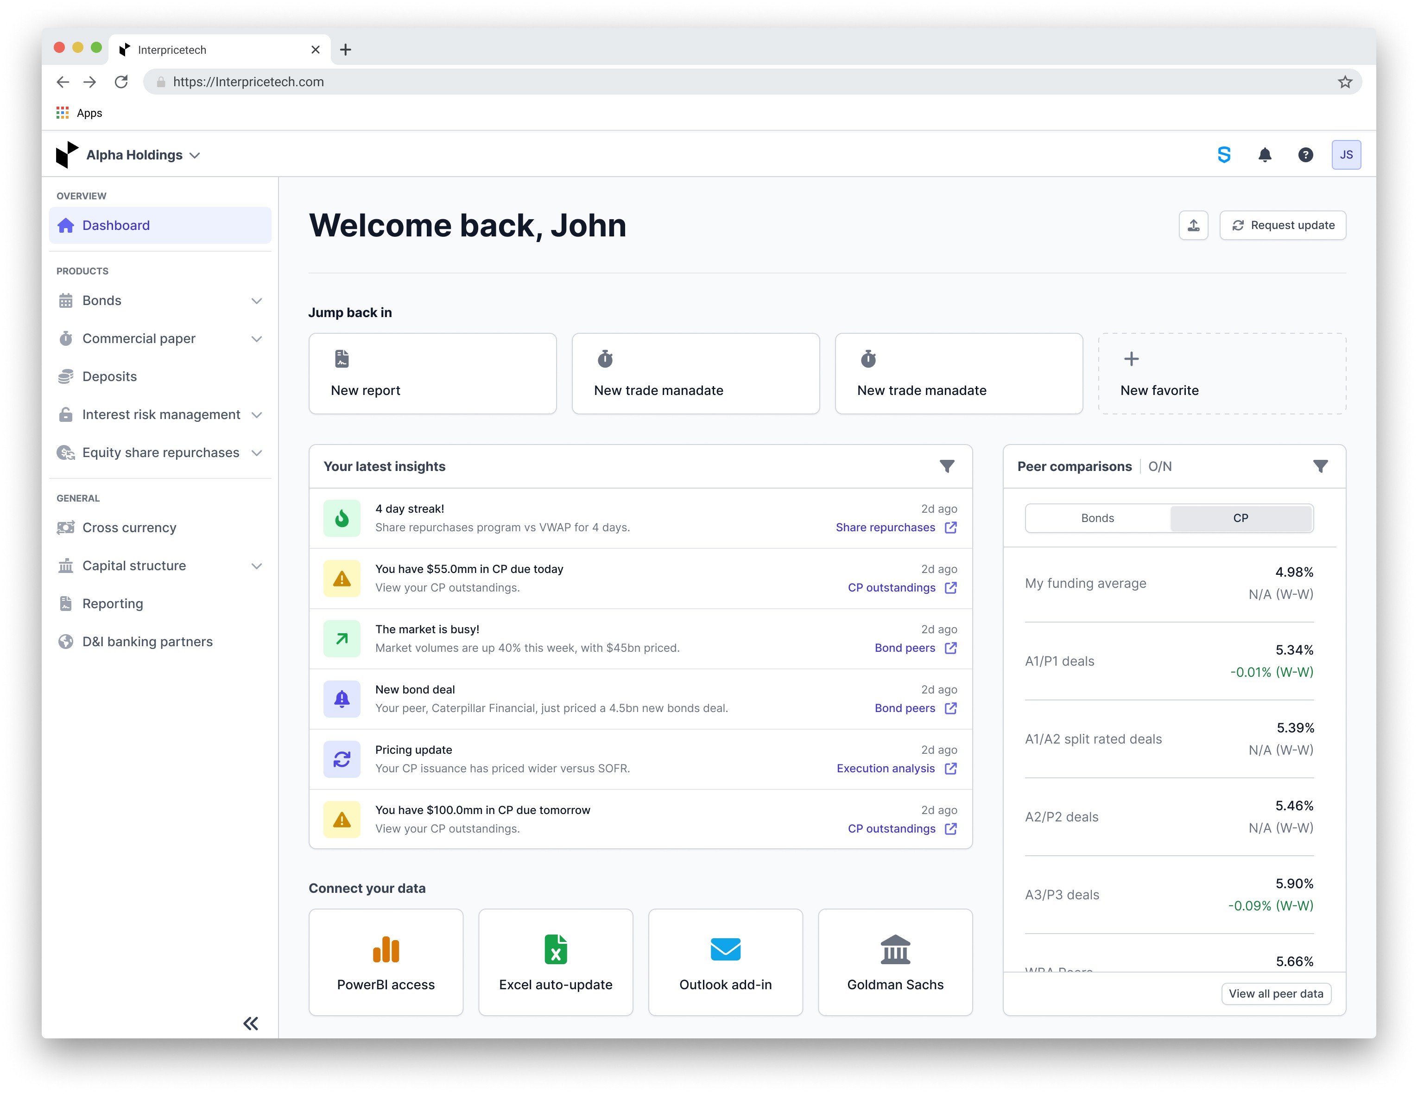
Task: Click the upload icon next to Request update
Action: [1193, 225]
